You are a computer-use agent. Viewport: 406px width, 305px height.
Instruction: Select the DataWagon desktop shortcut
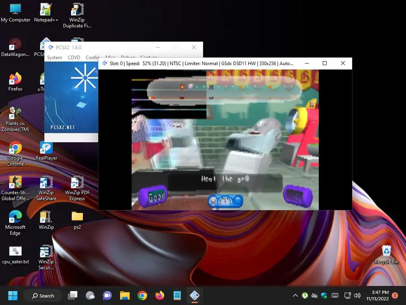coord(15,48)
